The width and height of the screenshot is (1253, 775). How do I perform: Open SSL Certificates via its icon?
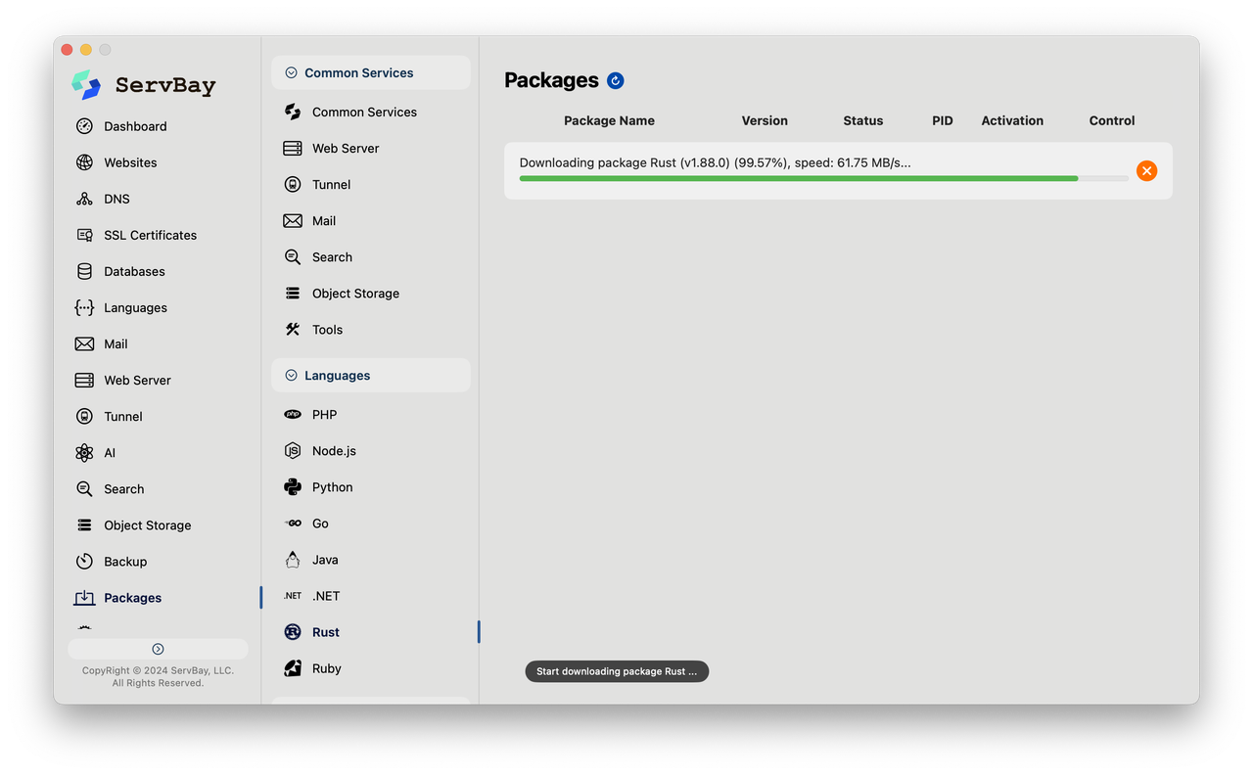[x=84, y=235]
